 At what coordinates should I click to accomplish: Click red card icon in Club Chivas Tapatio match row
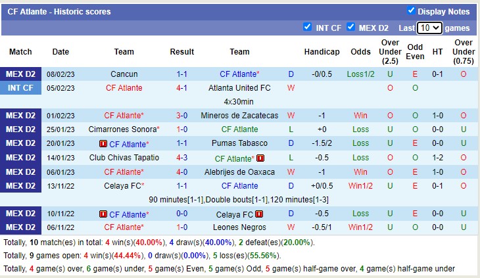pyautogui.click(x=260, y=158)
